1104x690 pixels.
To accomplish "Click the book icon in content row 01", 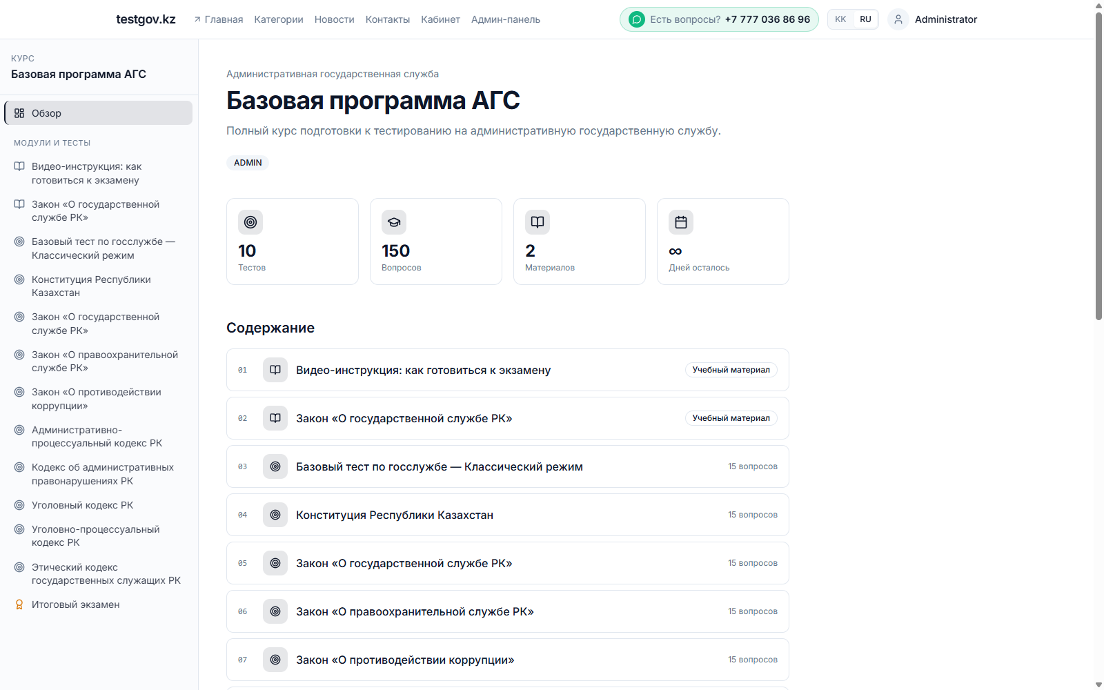I will (275, 370).
